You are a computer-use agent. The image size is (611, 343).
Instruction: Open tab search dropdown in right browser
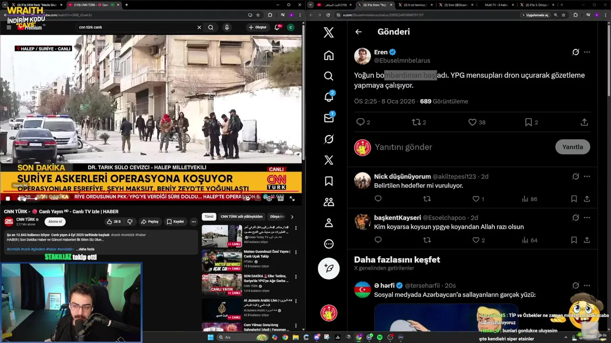[x=311, y=5]
